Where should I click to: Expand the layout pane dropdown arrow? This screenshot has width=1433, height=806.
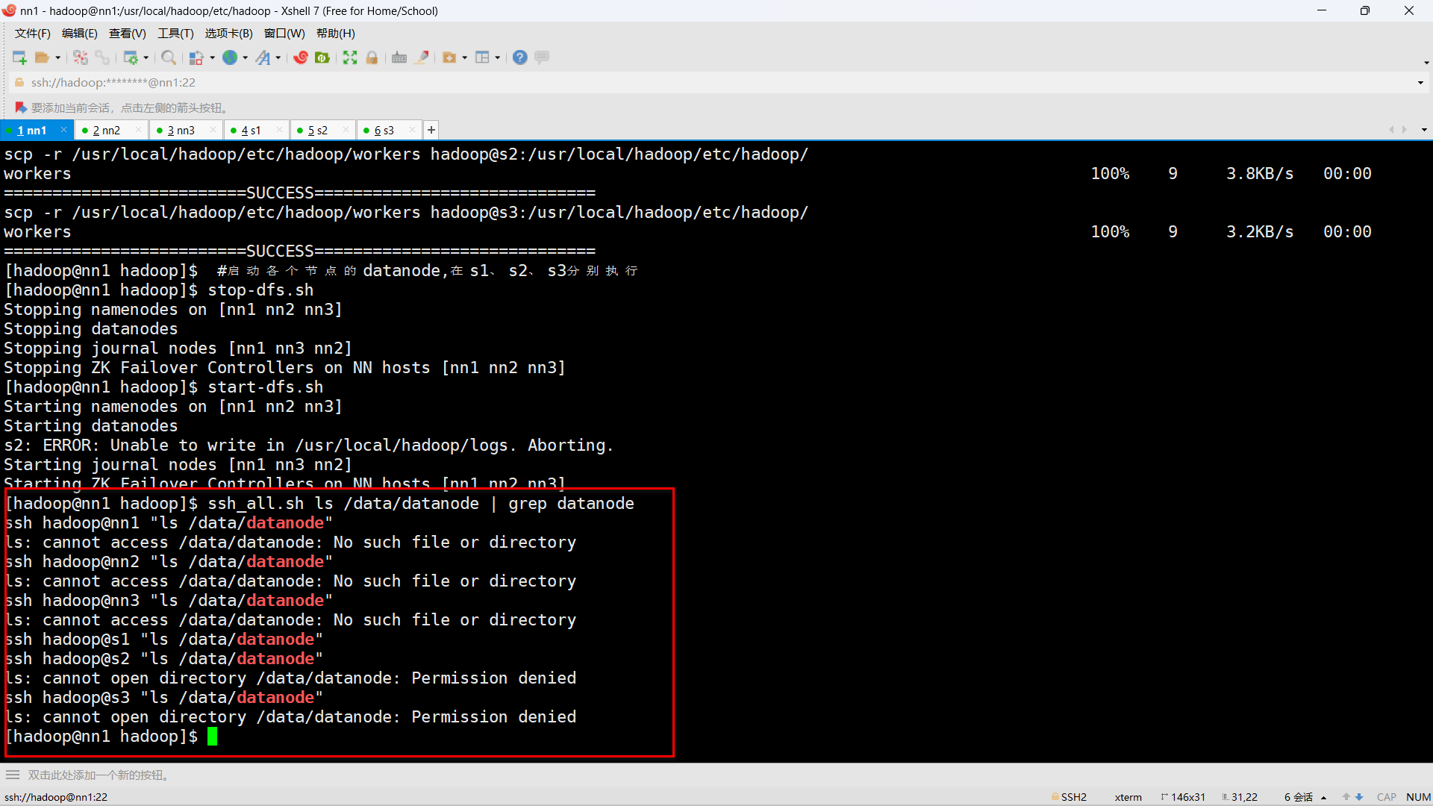point(498,57)
